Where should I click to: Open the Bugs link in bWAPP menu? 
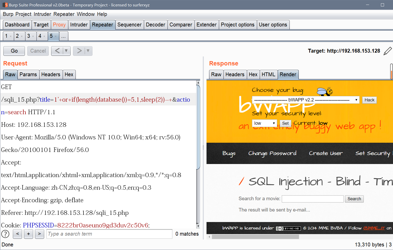click(229, 153)
